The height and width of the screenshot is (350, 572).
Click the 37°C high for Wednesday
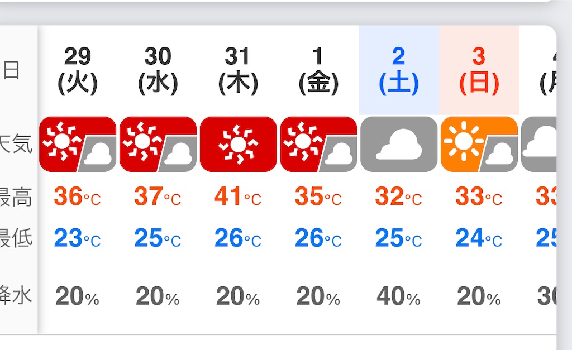(158, 196)
